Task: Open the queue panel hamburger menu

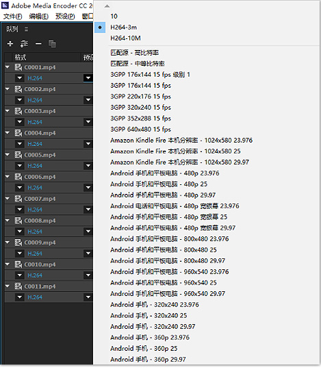Action: [26, 29]
